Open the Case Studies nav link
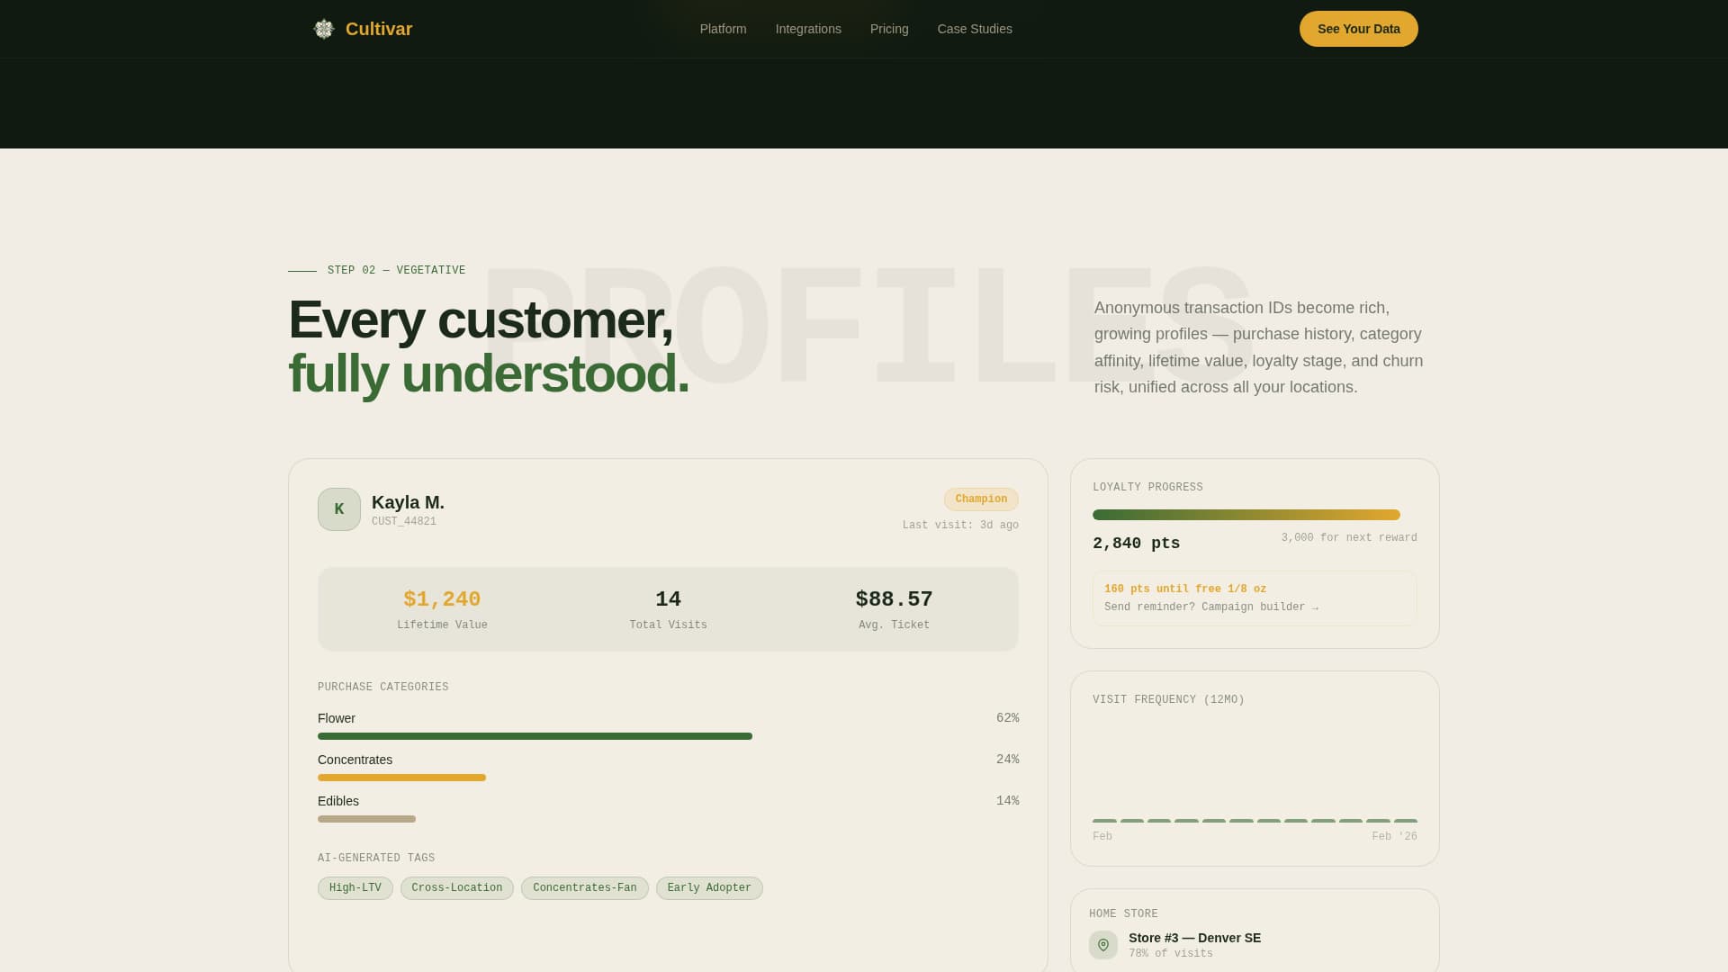 click(975, 29)
